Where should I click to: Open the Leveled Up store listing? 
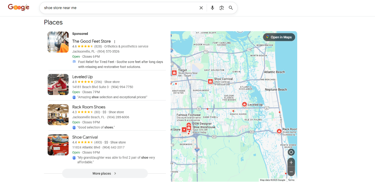click(82, 76)
